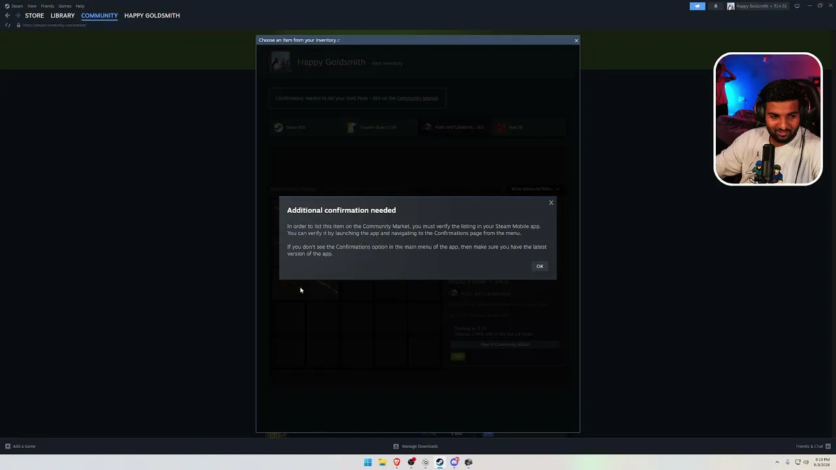Screen dimensions: 836x470
Task: Open the taskbar clock and date
Action: [821, 462]
